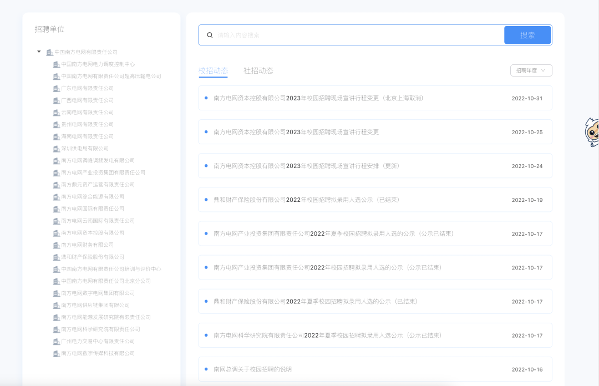The width and height of the screenshot is (599, 386).
Task: Click building icon beside 南方电网调峰调频发电有限公司
Action: [x=57, y=161]
